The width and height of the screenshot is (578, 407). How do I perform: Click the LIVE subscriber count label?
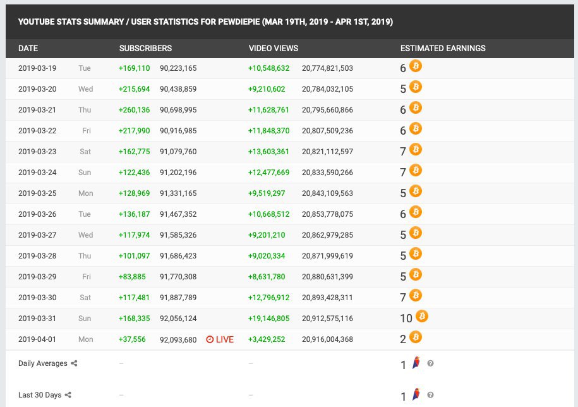(x=225, y=339)
